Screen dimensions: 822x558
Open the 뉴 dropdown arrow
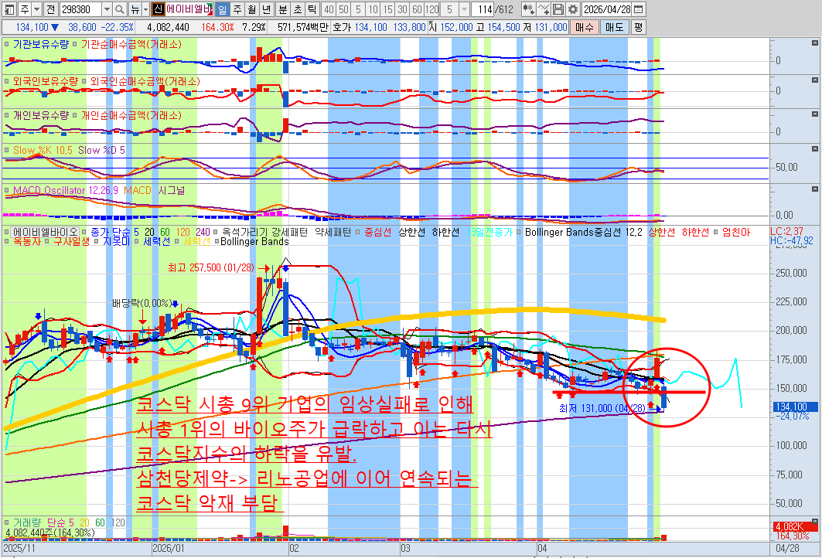[147, 9]
